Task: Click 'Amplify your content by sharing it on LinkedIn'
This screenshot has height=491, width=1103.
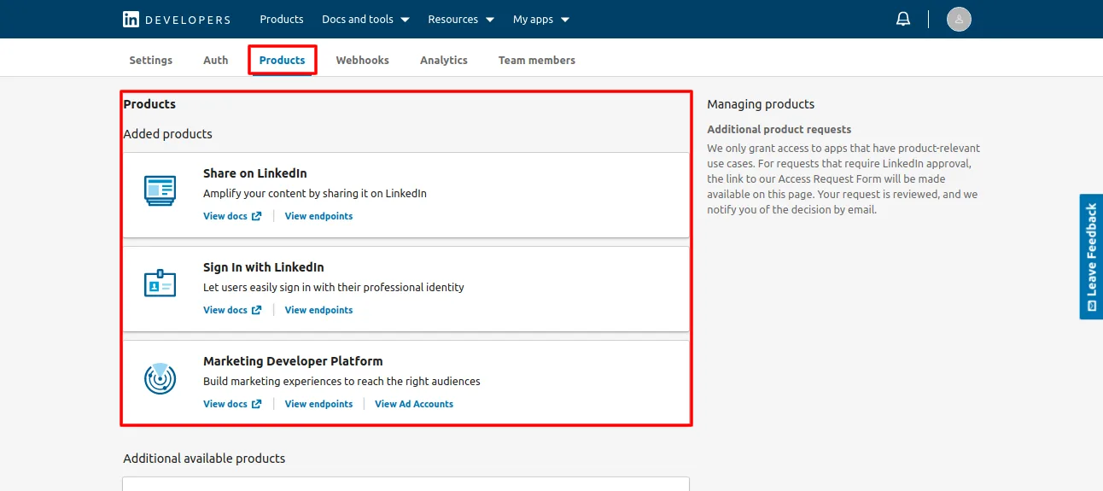Action: 315,194
